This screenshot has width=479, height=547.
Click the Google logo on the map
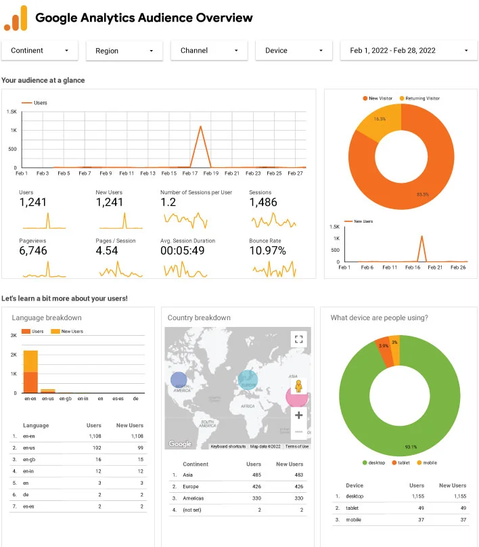[x=180, y=444]
